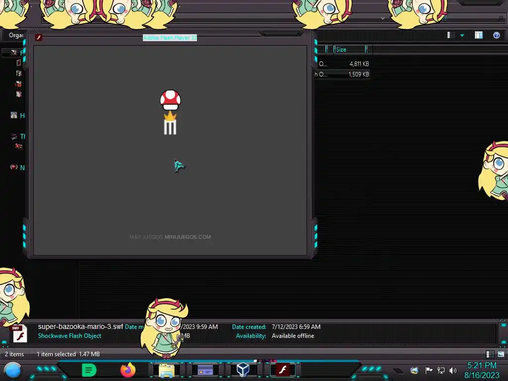
Task: Select the Homegroup house icon in sidebar
Action: pyautogui.click(x=13, y=115)
